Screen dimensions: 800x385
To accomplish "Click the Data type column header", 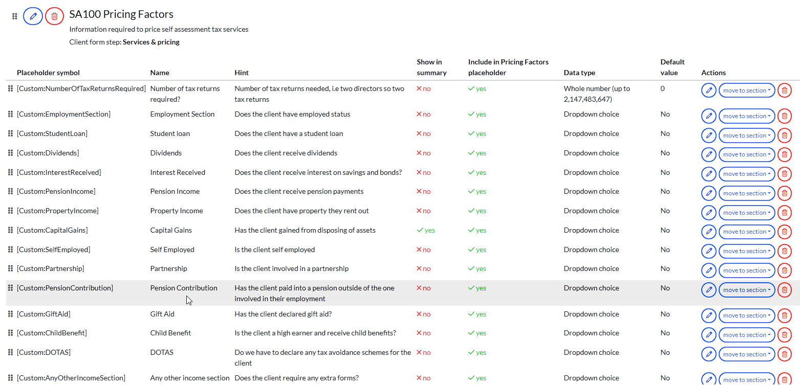I will click(x=579, y=73).
